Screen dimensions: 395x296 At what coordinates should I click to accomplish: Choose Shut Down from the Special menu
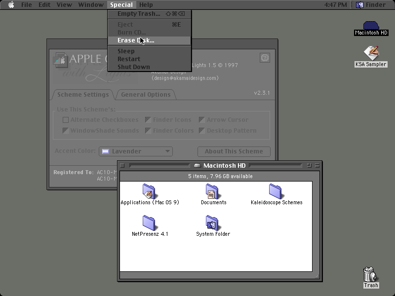[150, 67]
